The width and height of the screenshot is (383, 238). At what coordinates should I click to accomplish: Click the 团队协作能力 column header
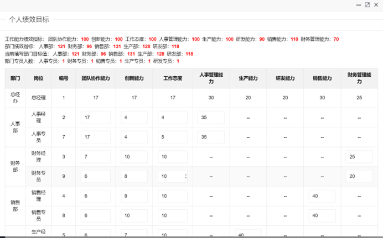click(96, 78)
